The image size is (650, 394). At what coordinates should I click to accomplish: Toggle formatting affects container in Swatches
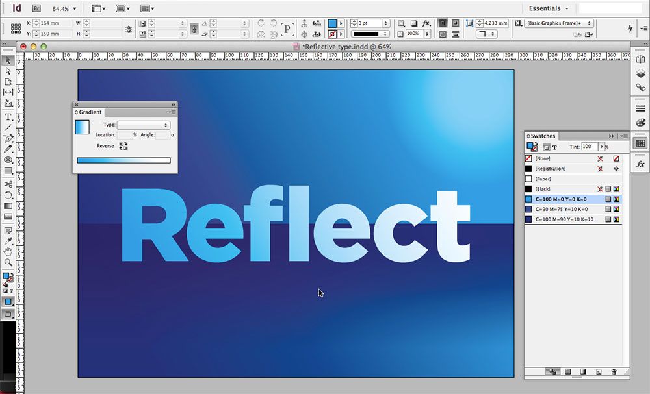pyautogui.click(x=547, y=147)
